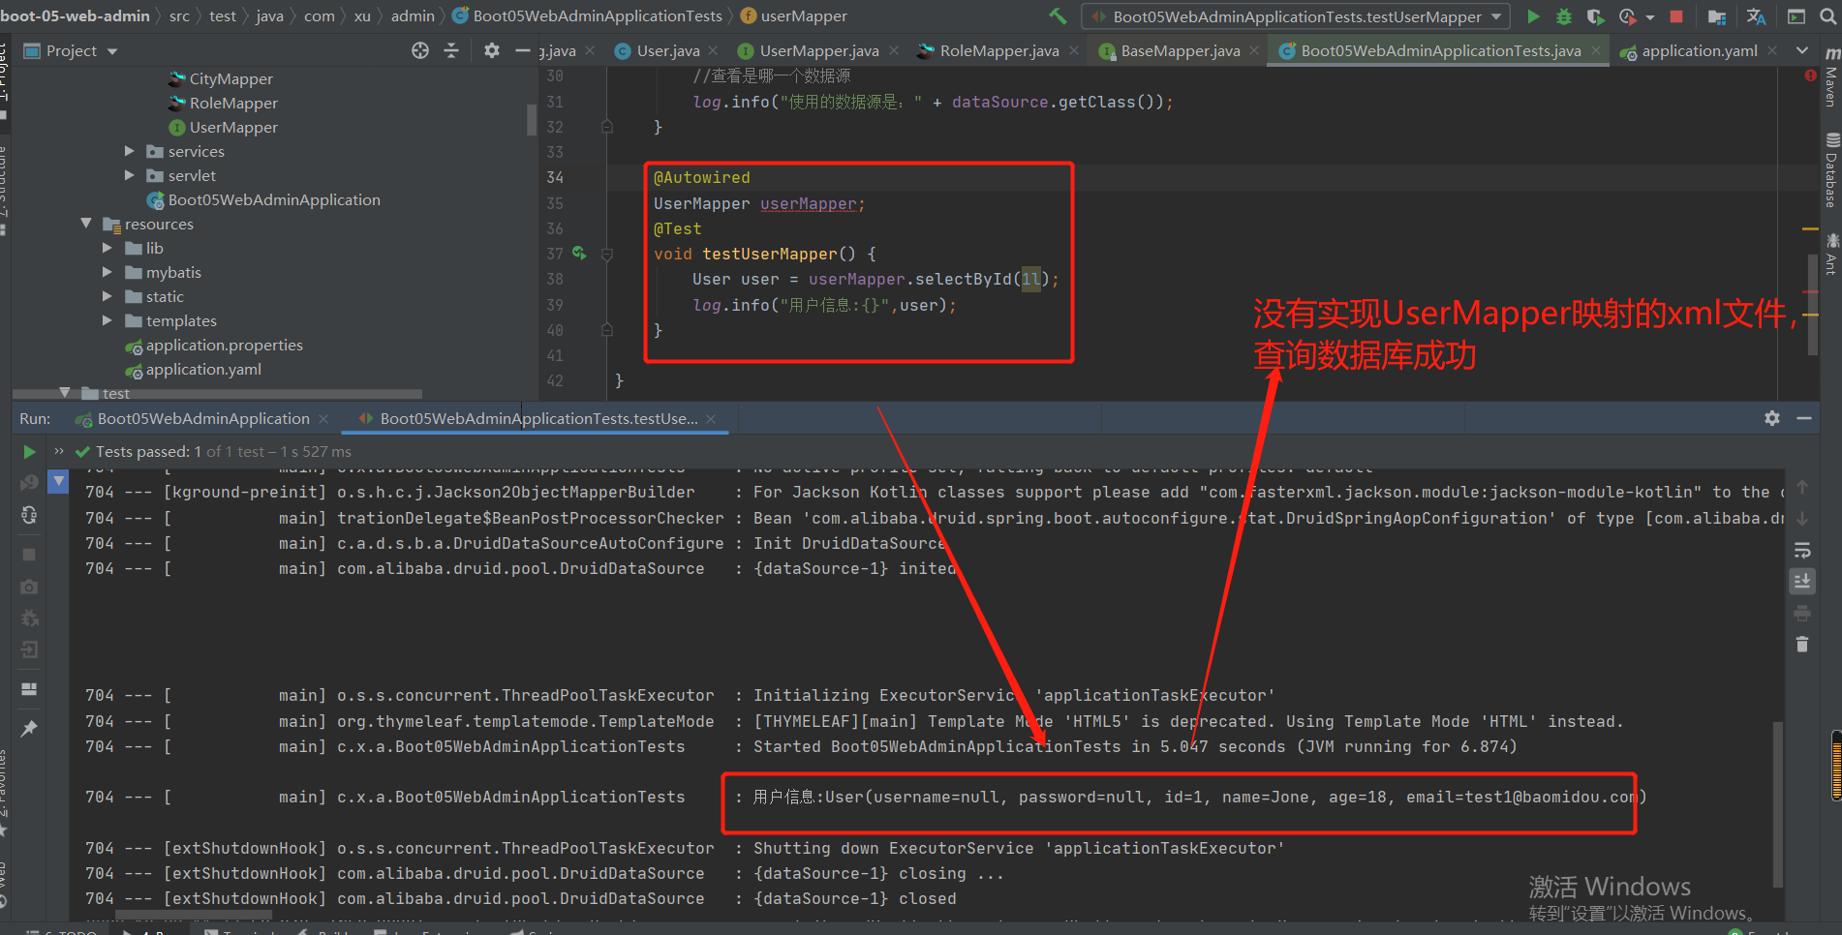Image resolution: width=1842 pixels, height=935 pixels.
Task: Hide the Run tool window
Action: 1804,418
